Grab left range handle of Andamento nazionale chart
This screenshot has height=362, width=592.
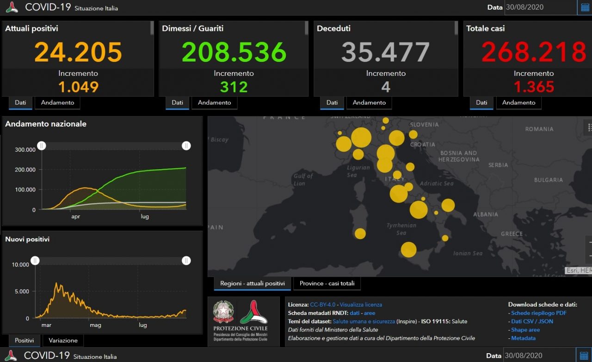coord(42,146)
